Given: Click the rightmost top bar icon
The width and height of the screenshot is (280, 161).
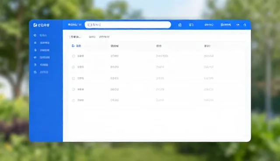Looking at the screenshot, I should point(245,25).
